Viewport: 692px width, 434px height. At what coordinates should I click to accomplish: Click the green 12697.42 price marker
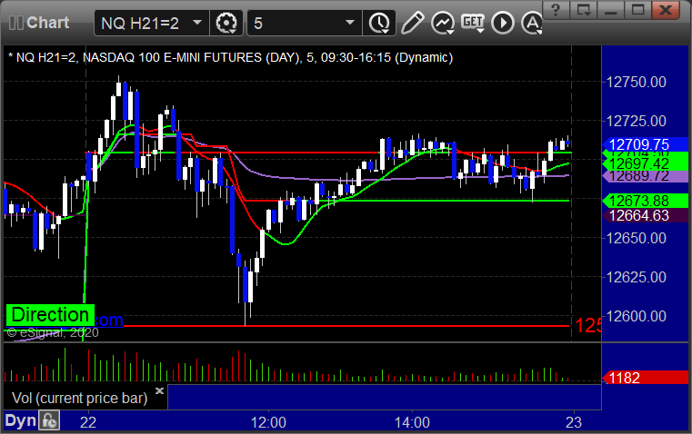(x=646, y=164)
